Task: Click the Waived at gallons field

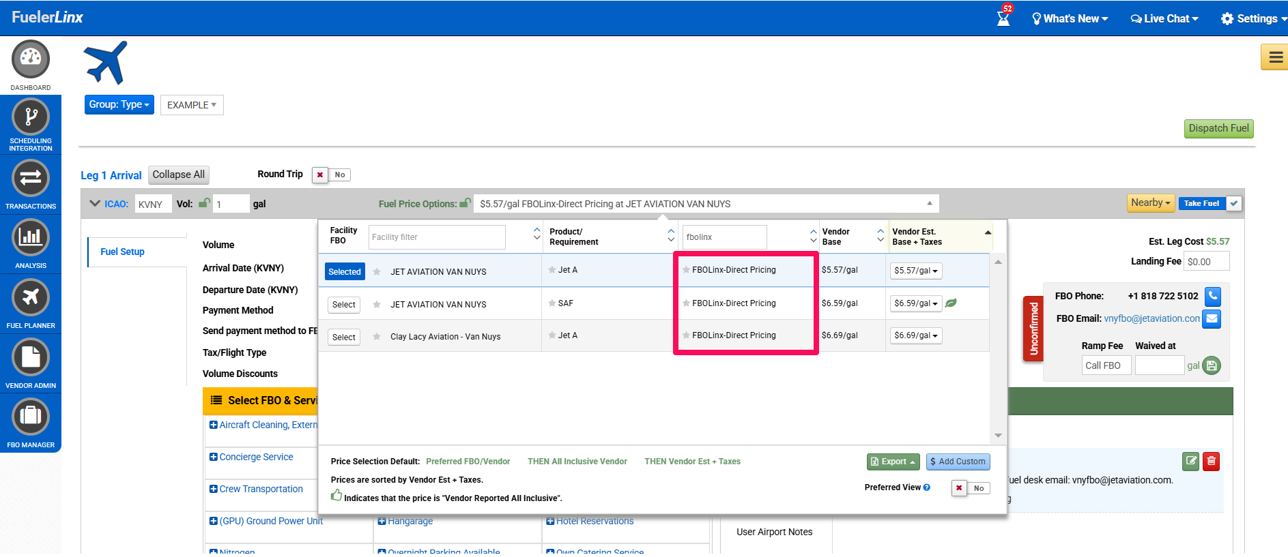Action: pos(1159,365)
